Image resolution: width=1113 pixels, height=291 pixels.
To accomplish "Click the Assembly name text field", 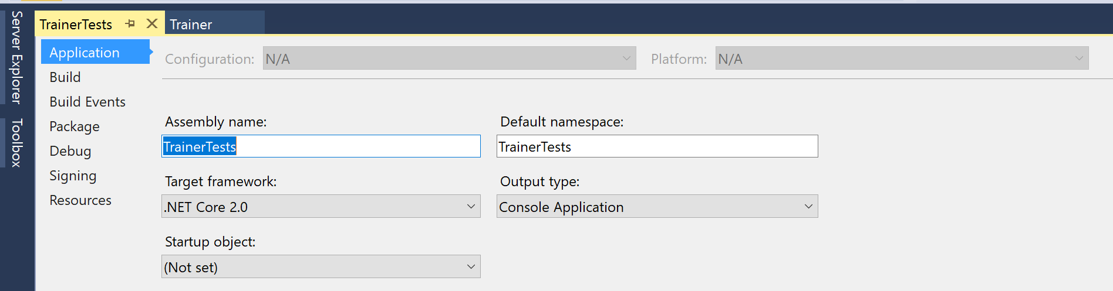I will tap(321, 146).
